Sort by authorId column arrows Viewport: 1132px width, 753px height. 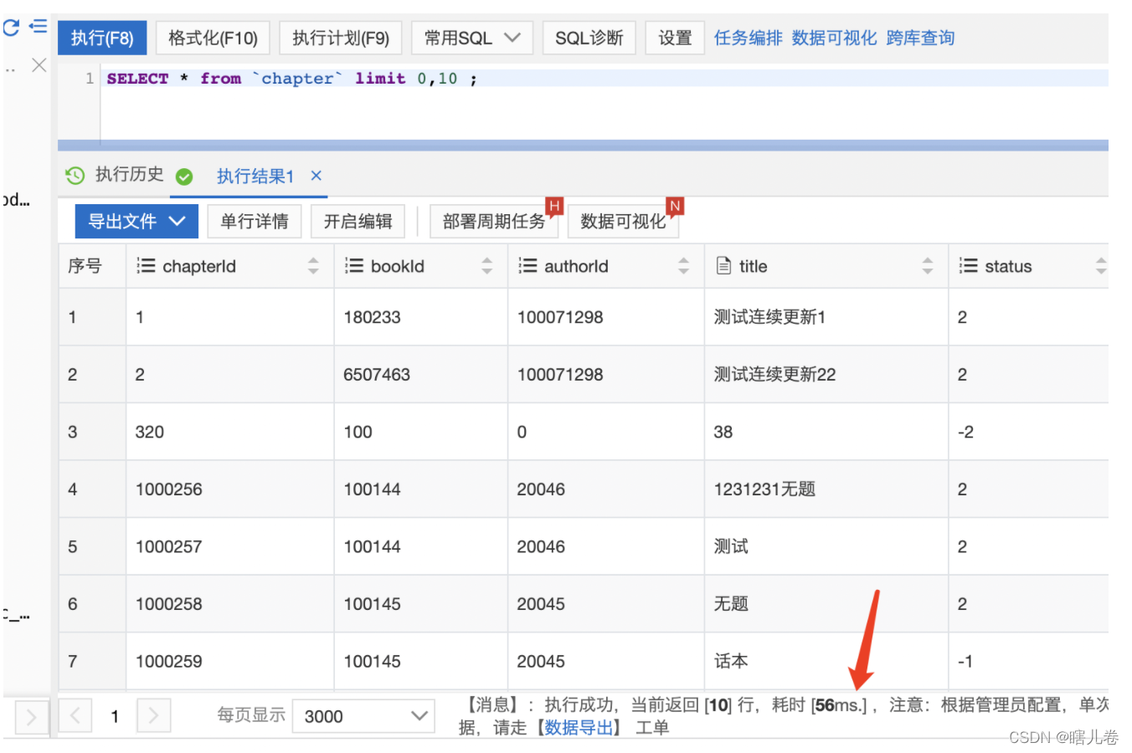683,266
